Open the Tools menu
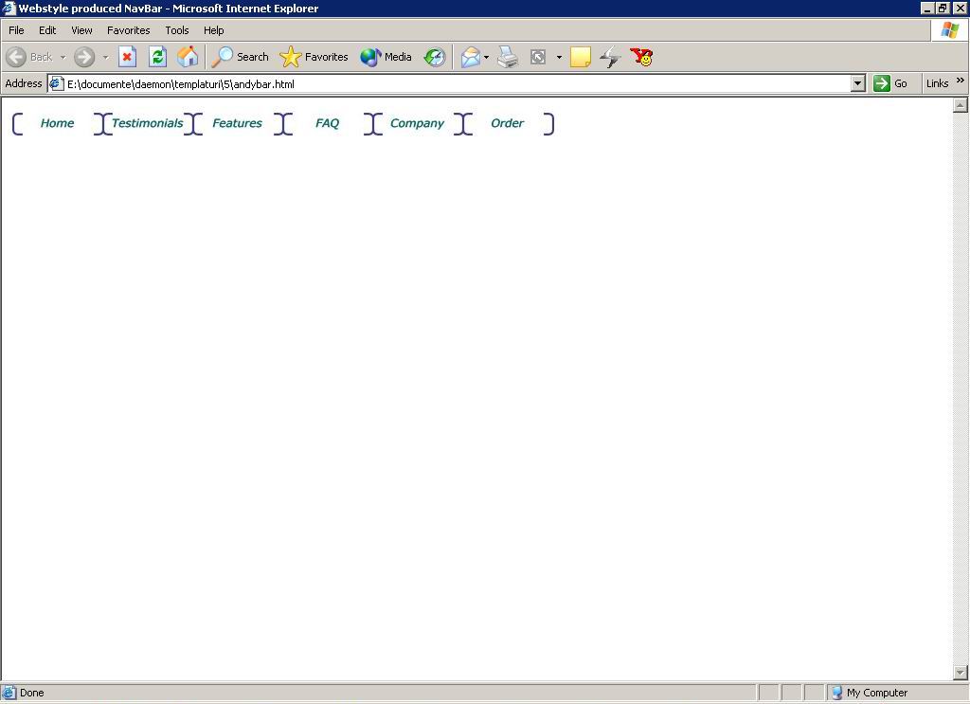 point(176,30)
